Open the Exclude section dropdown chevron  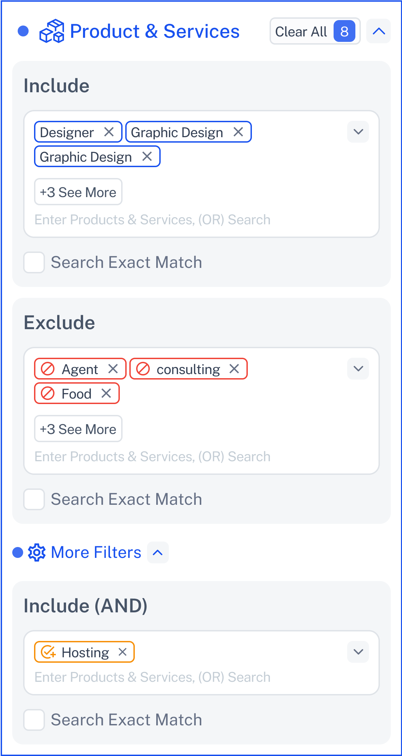tap(358, 369)
